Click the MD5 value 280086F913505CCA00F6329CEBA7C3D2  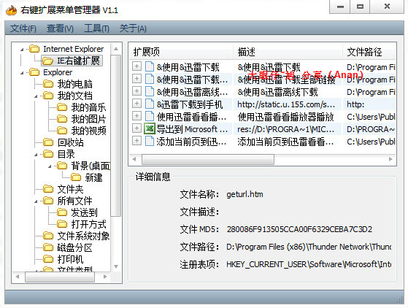(x=299, y=229)
